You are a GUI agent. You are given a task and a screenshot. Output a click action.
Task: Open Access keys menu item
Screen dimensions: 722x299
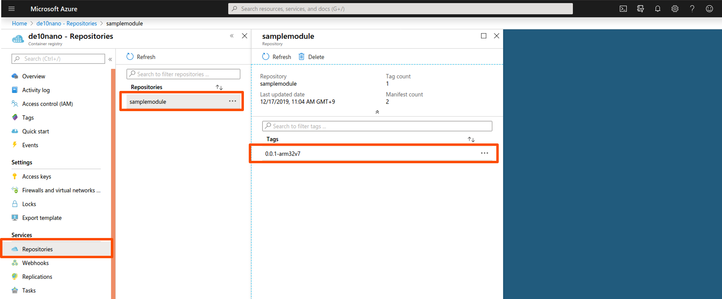pos(36,176)
